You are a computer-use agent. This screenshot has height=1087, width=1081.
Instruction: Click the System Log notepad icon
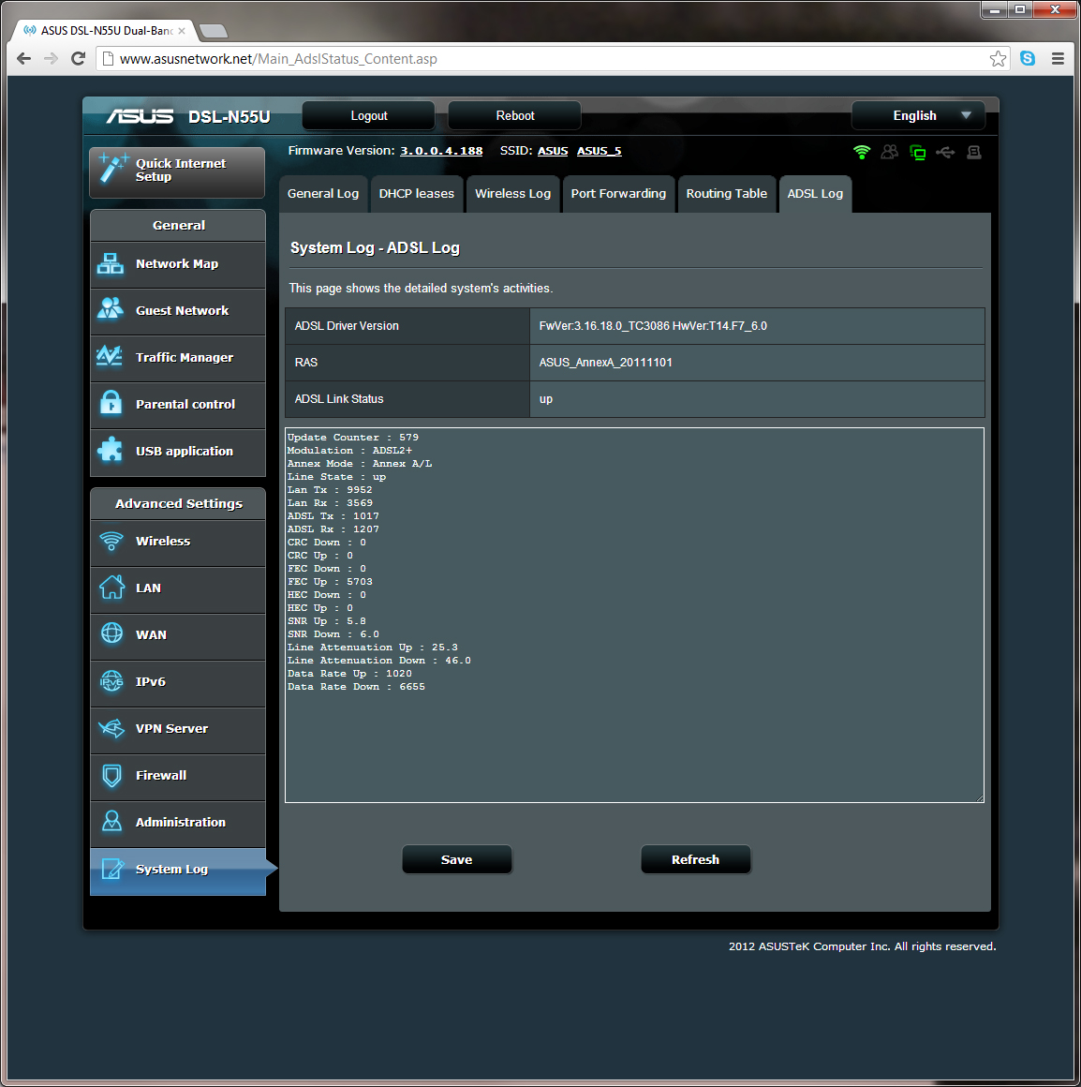click(x=112, y=869)
